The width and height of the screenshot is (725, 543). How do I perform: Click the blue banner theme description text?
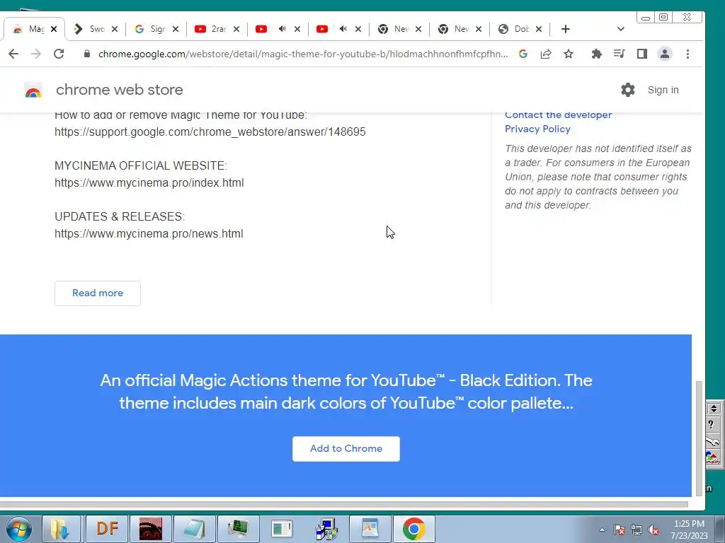coord(346,392)
